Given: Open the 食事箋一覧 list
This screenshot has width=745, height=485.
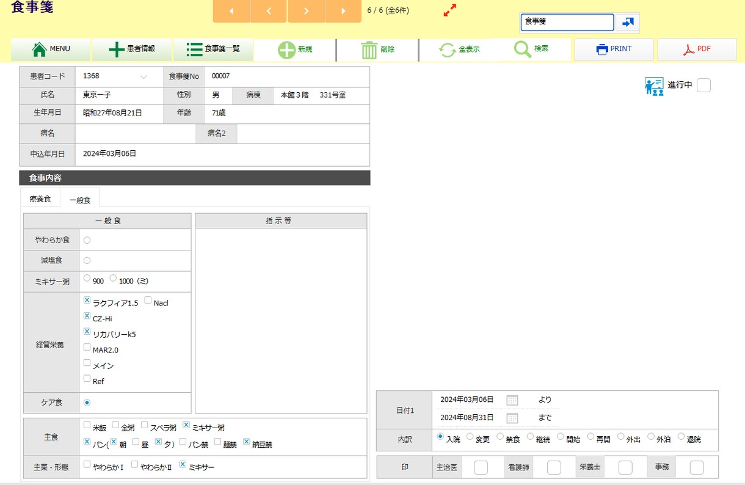Looking at the screenshot, I should click(213, 49).
